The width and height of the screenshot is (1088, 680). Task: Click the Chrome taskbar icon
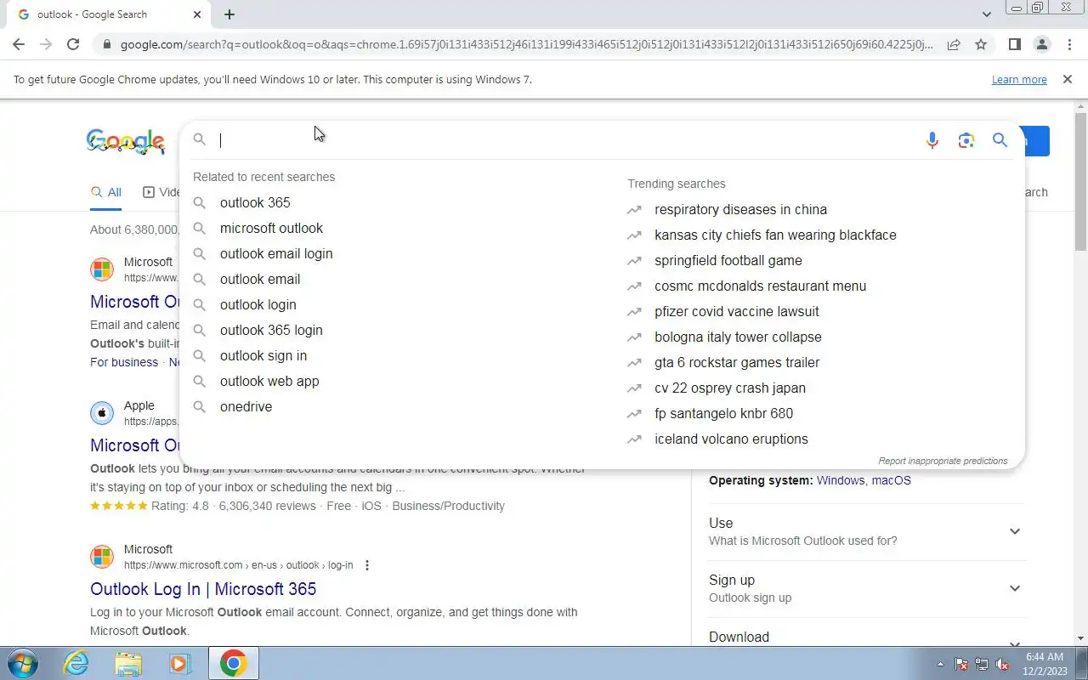pos(234,663)
